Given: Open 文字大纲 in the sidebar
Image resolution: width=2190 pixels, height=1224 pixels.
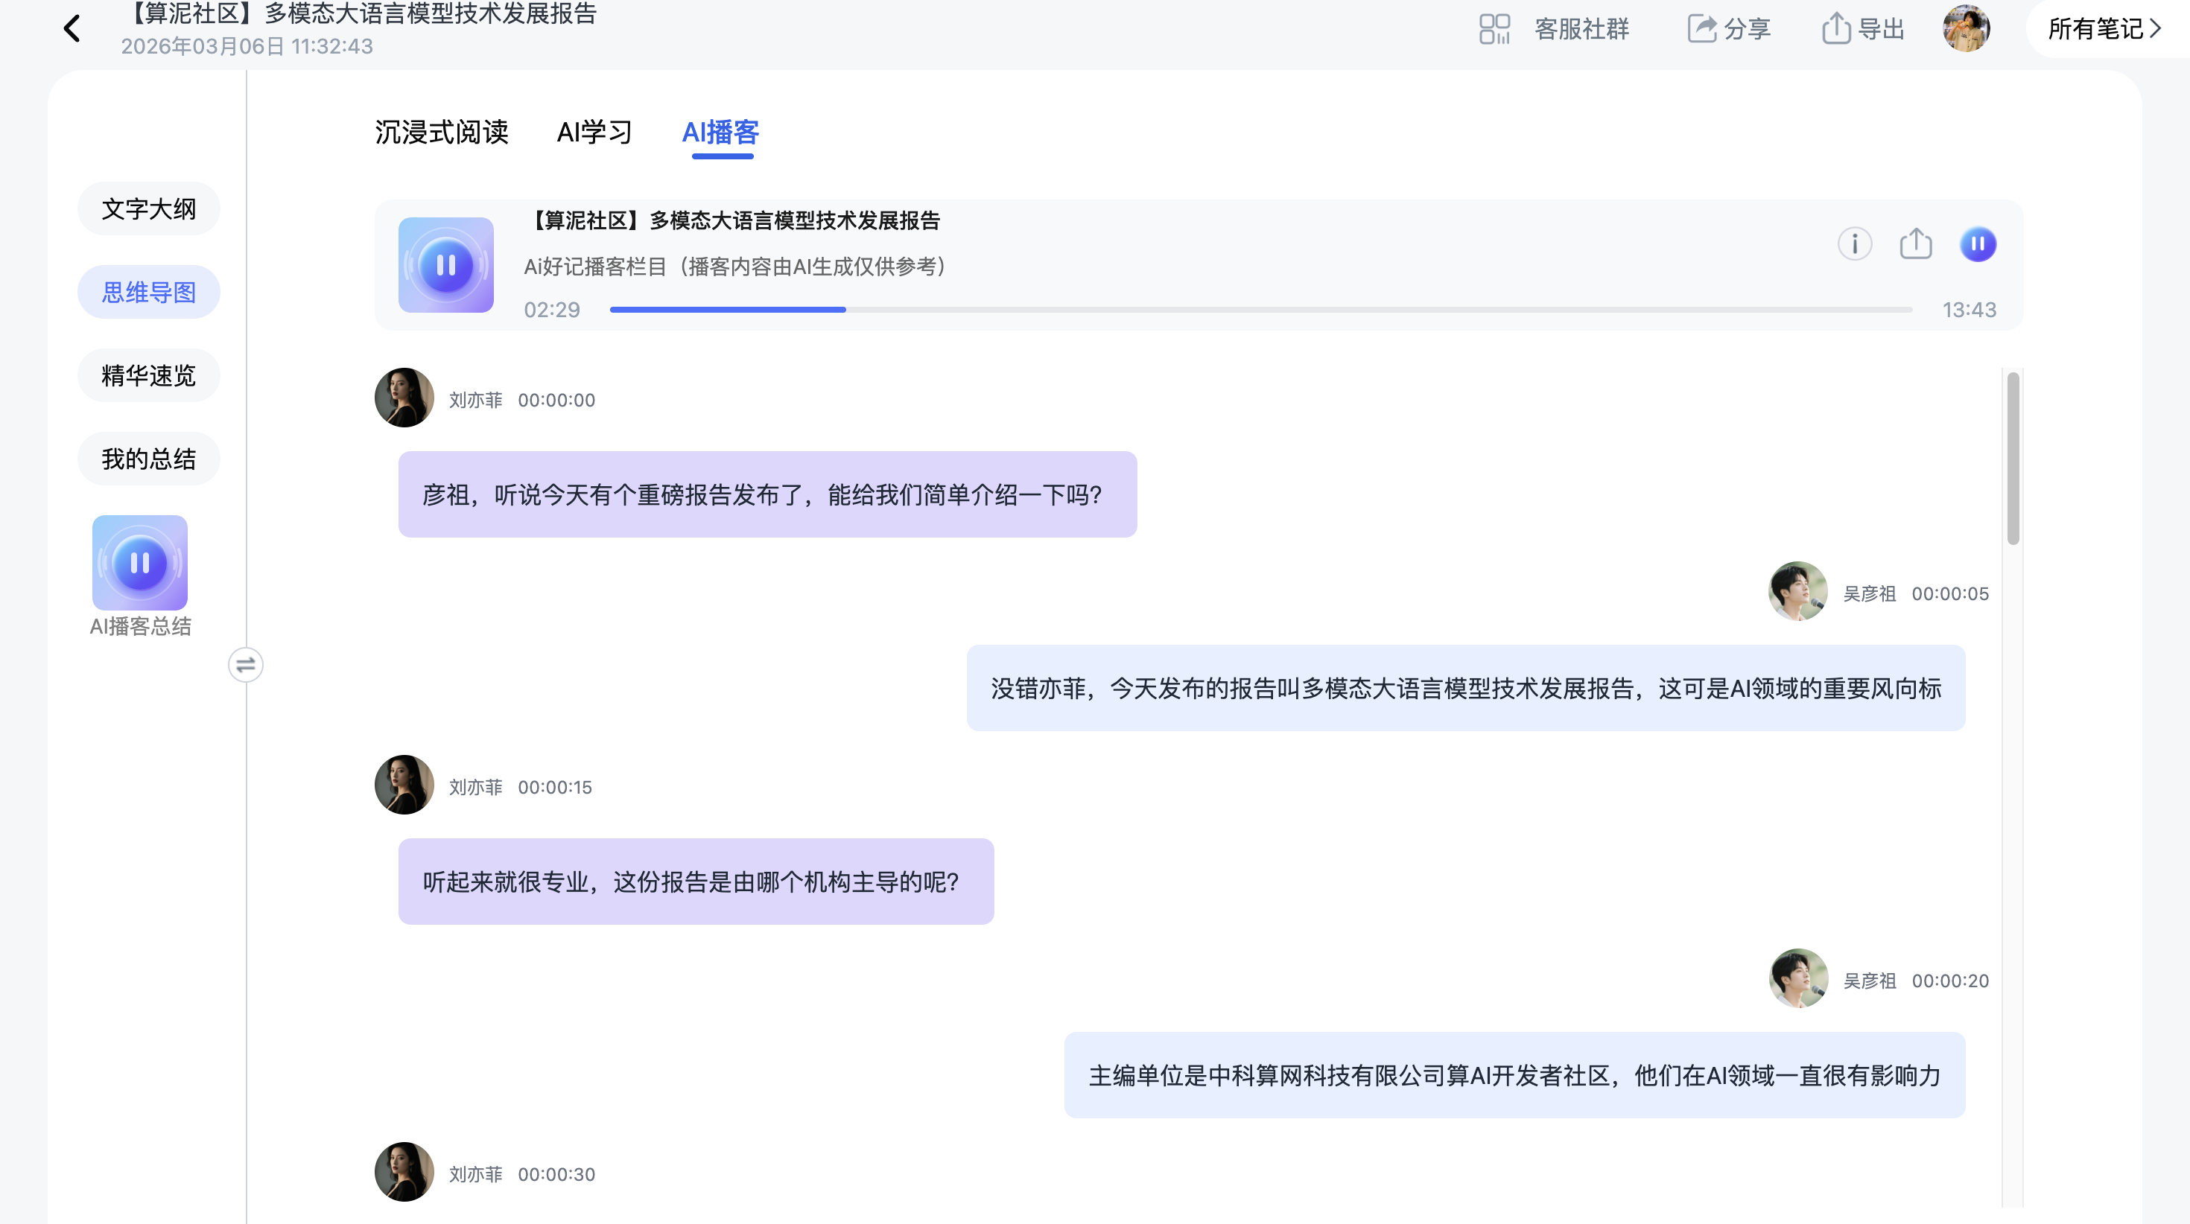Looking at the screenshot, I should click(x=149, y=209).
